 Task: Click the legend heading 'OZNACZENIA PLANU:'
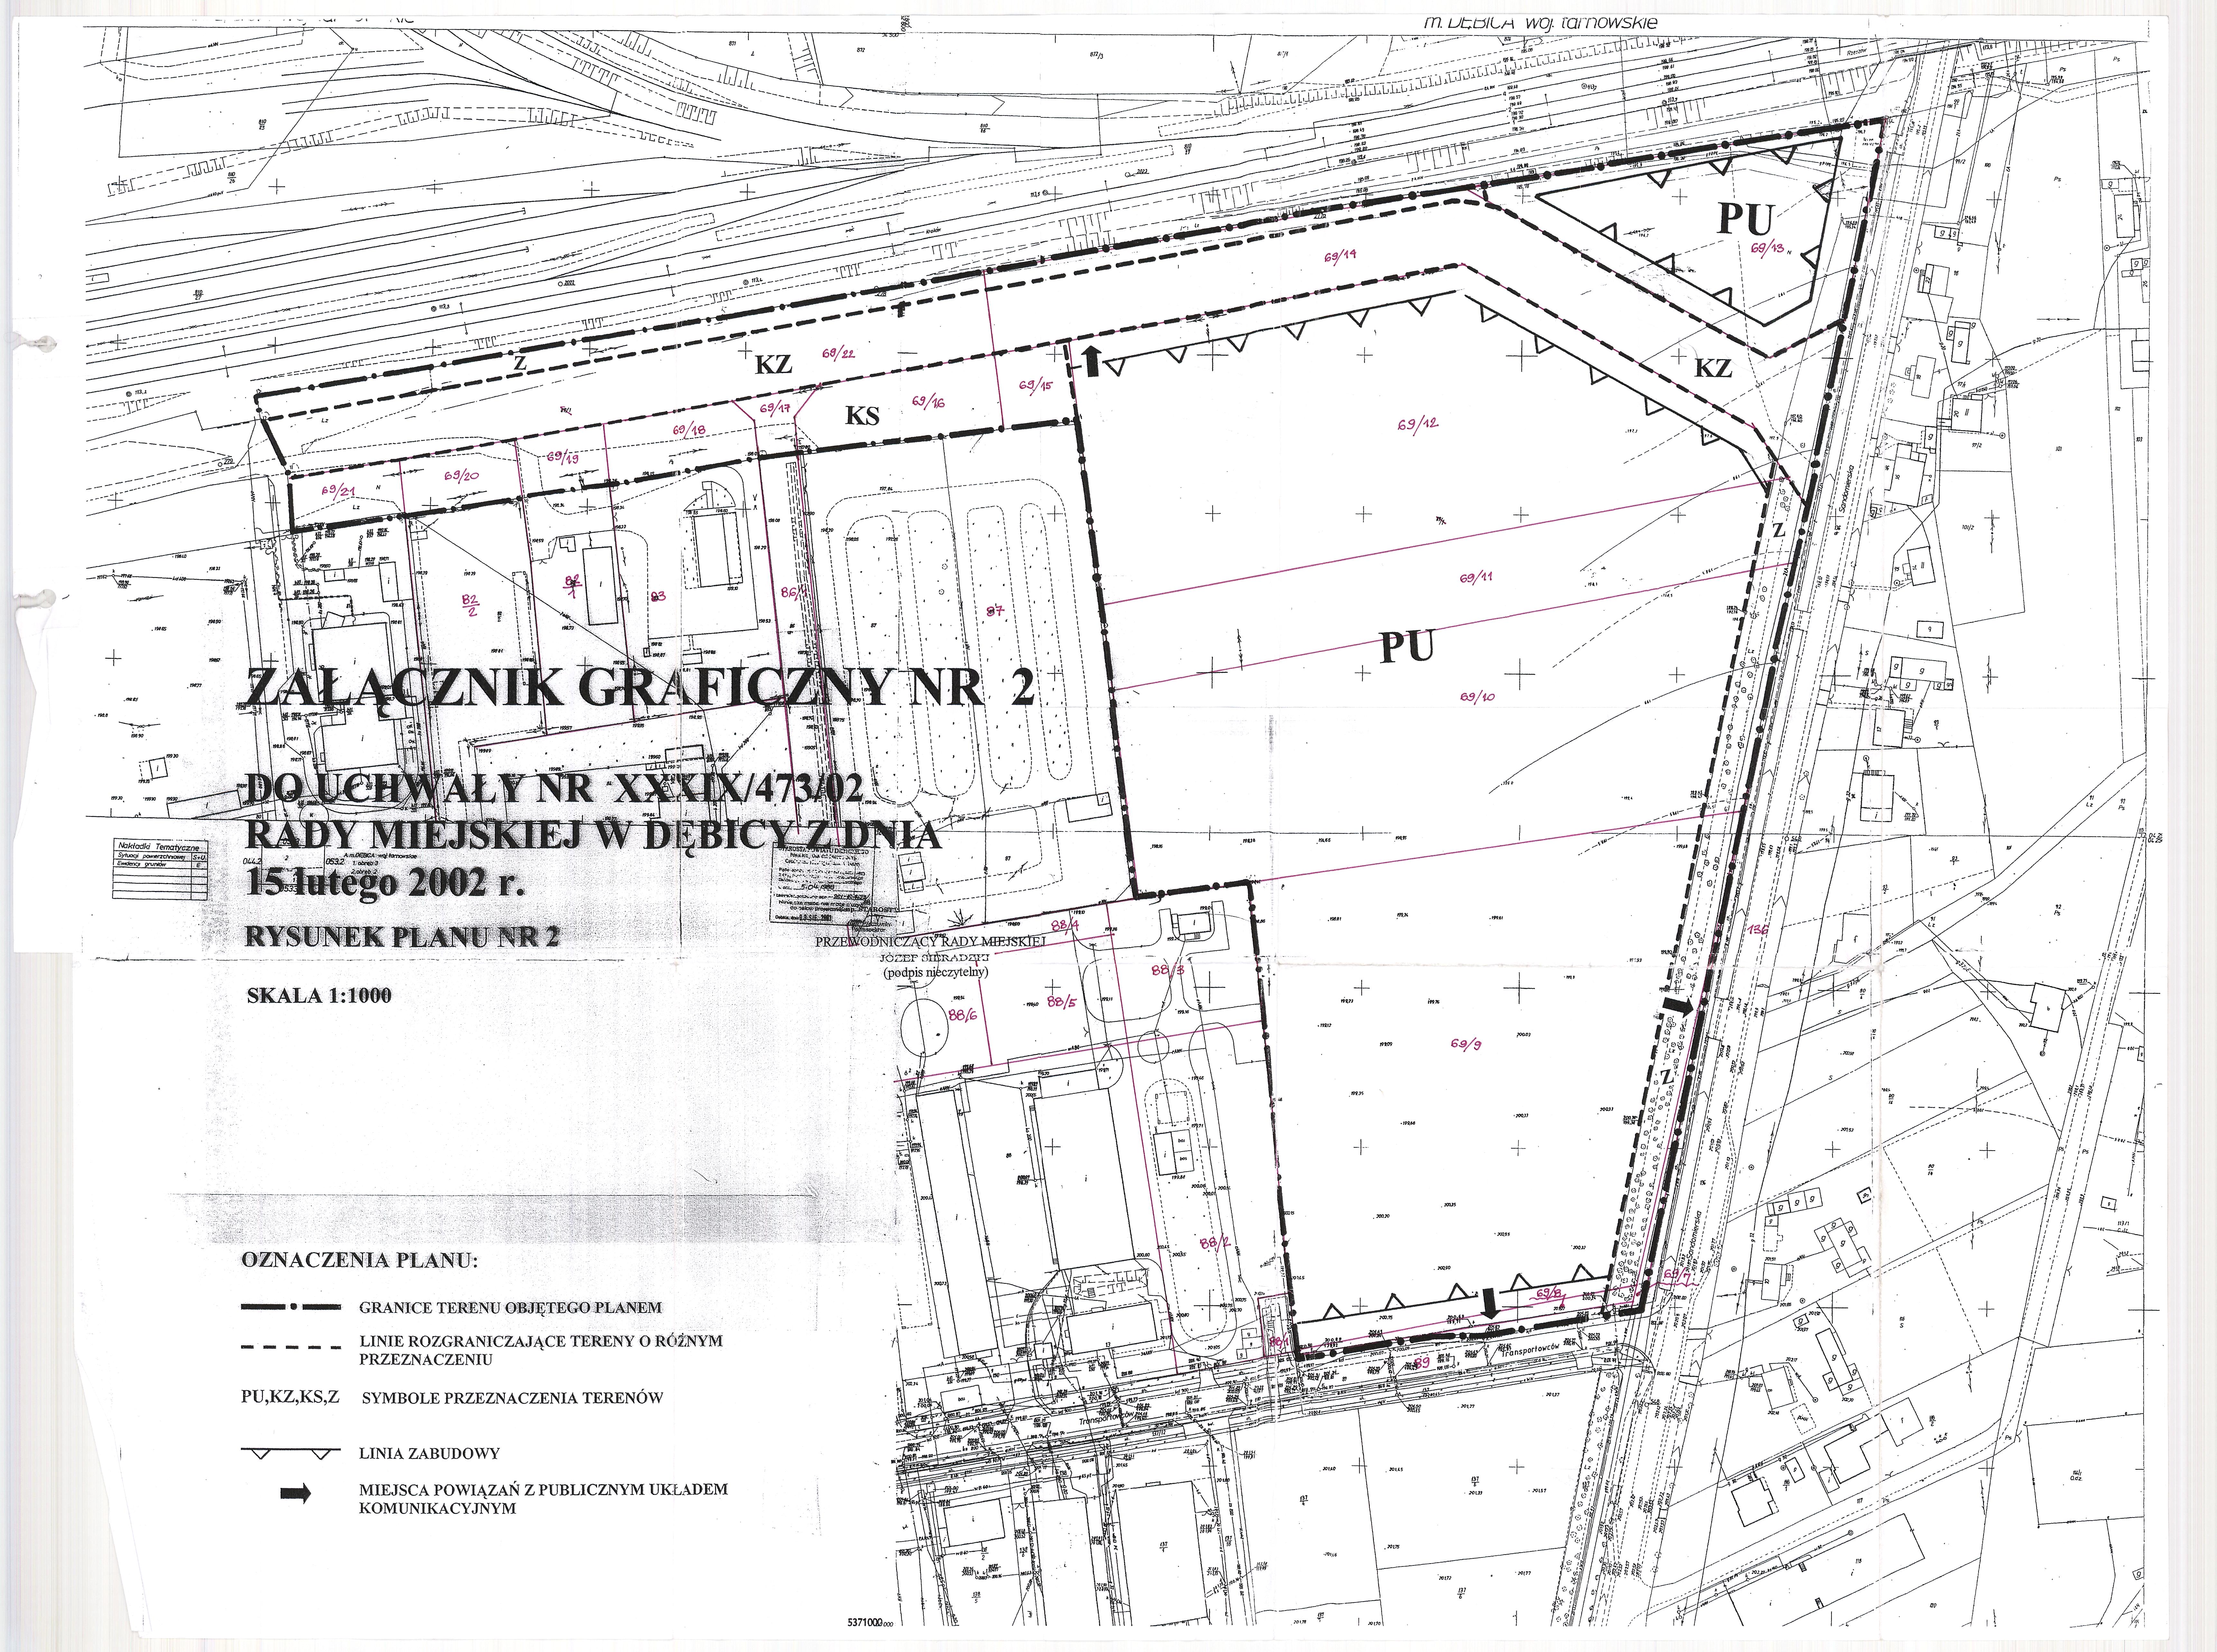pyautogui.click(x=360, y=1260)
